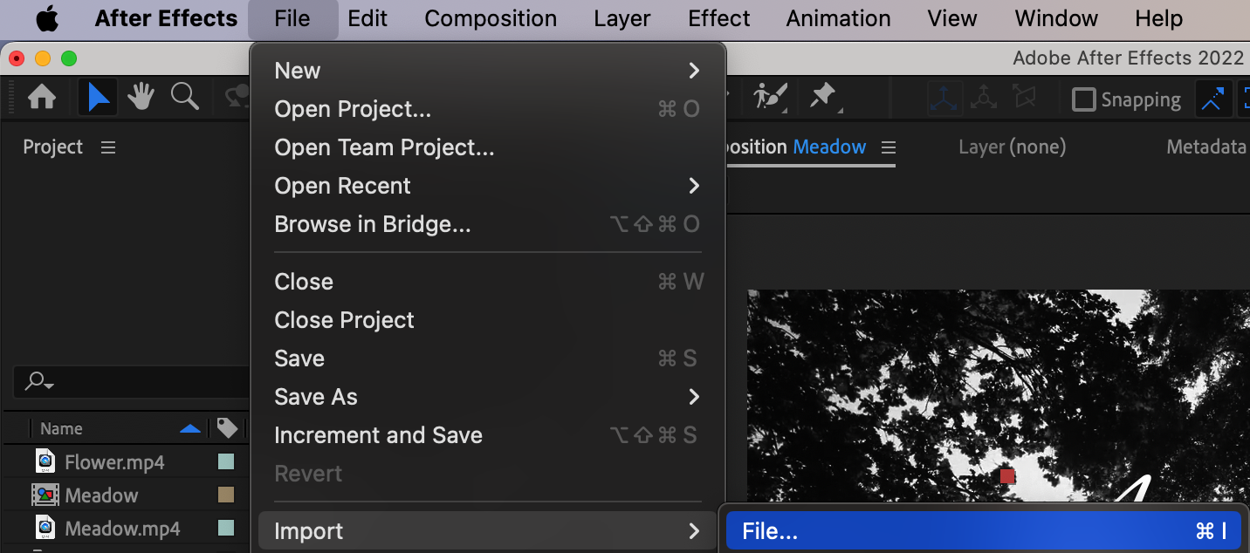Click the project search field
Viewport: 1250px width, 553px height.
pyautogui.click(x=131, y=381)
